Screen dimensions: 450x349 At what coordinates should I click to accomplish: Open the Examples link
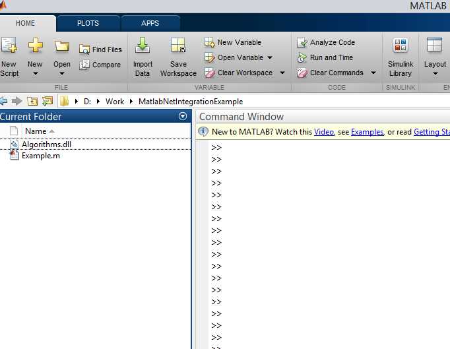[367, 132]
